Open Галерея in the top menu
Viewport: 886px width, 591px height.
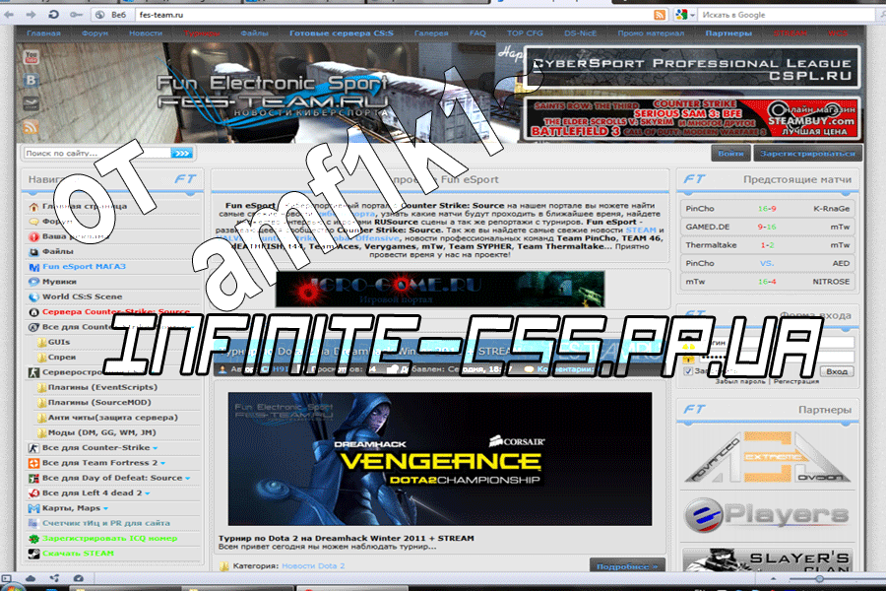431,33
